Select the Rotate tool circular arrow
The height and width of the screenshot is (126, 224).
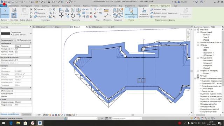[73, 15]
